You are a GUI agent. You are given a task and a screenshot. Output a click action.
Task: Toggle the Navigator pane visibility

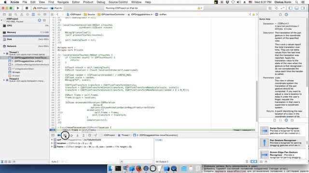coord(291,8)
